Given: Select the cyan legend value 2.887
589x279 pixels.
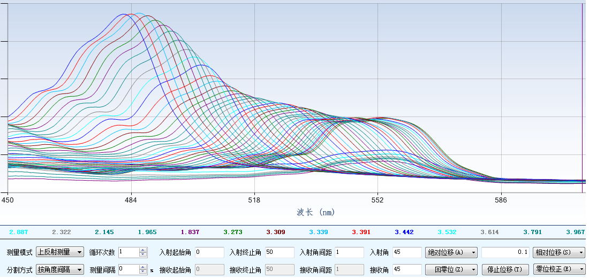Looking at the screenshot, I should [18, 232].
